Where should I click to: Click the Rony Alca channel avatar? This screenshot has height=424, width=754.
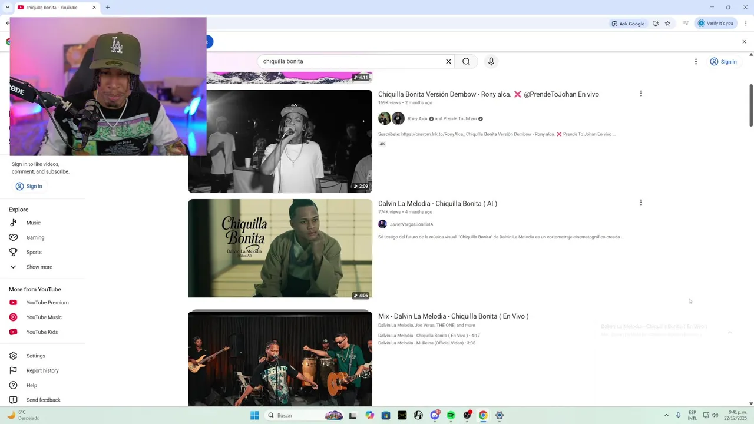[x=385, y=118]
